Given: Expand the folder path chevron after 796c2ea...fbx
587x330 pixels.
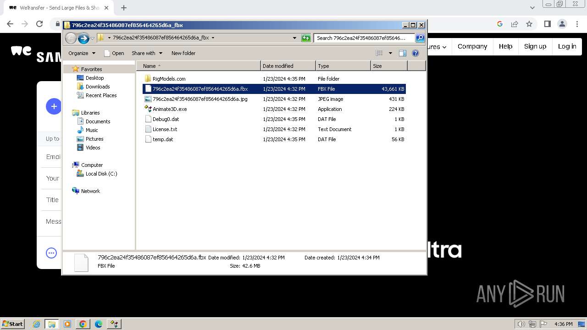Looking at the screenshot, I should (x=213, y=38).
